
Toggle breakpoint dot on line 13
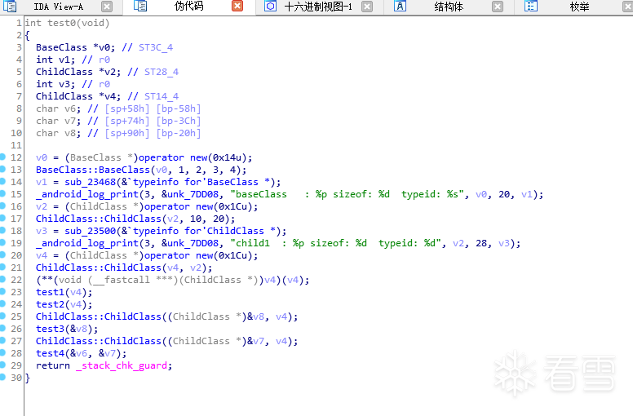pos(2,169)
